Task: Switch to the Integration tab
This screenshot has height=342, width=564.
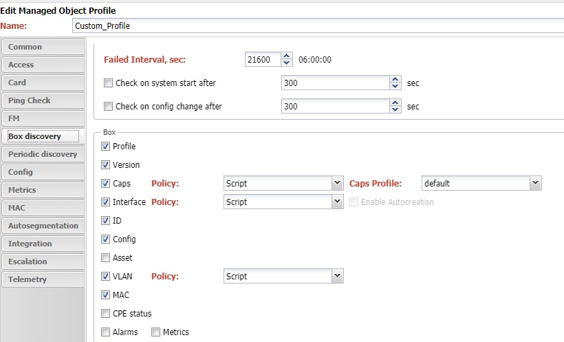Action: tap(43, 244)
